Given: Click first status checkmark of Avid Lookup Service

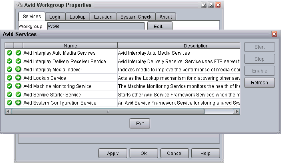Looking at the screenshot, I should pos(9,78).
